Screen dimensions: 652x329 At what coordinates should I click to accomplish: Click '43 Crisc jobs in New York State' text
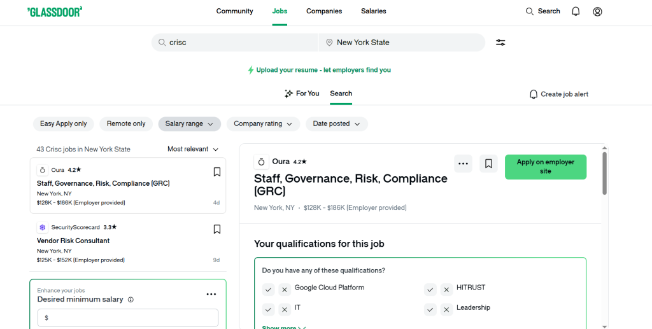coord(83,150)
